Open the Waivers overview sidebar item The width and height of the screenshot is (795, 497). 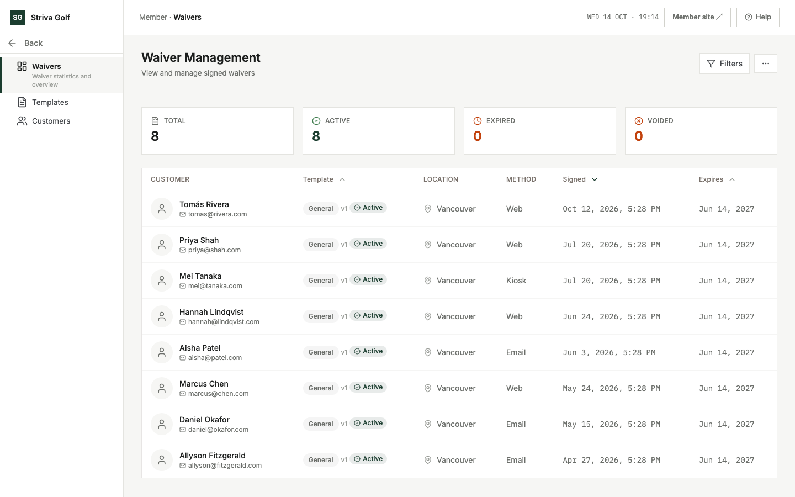(62, 75)
